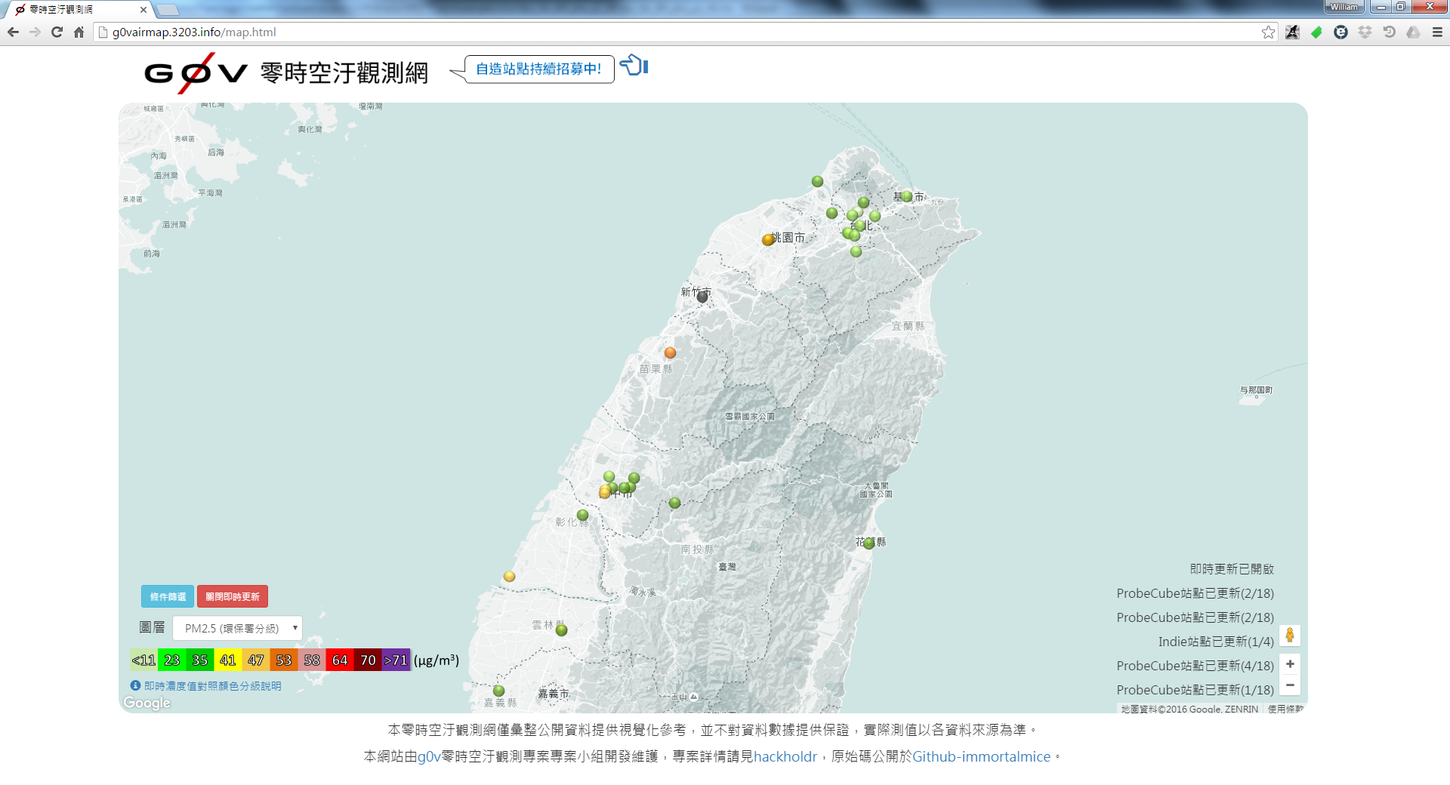Viewport: 1450px width, 785px height.
Task: Click the bookmark star in address bar
Action: [1268, 32]
